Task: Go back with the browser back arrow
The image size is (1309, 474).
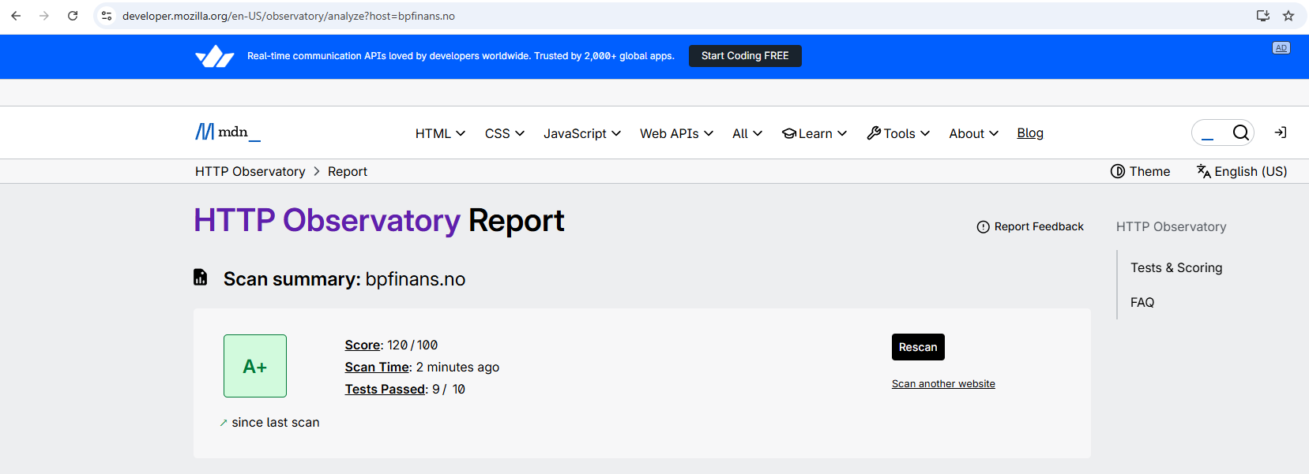Action: pyautogui.click(x=16, y=16)
